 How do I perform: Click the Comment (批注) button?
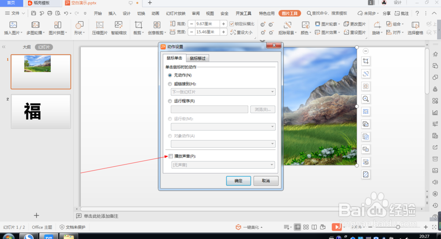pos(402,13)
